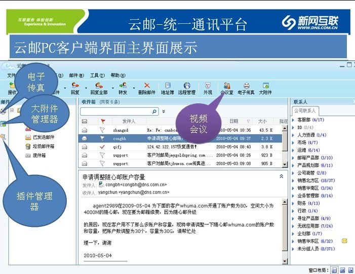Open the 工具(T) menu
This screenshot has height=274, width=355.
coord(97,75)
